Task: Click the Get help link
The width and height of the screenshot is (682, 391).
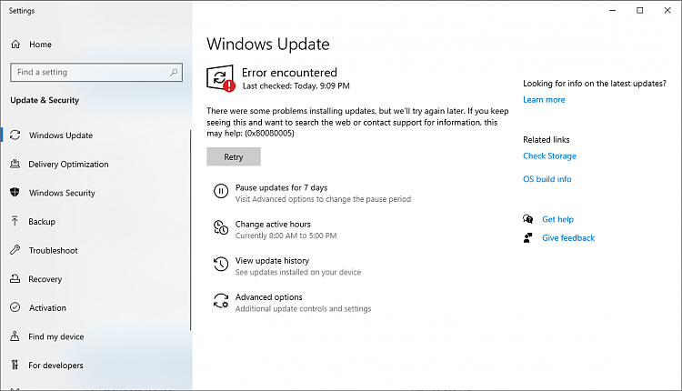Action: (557, 219)
